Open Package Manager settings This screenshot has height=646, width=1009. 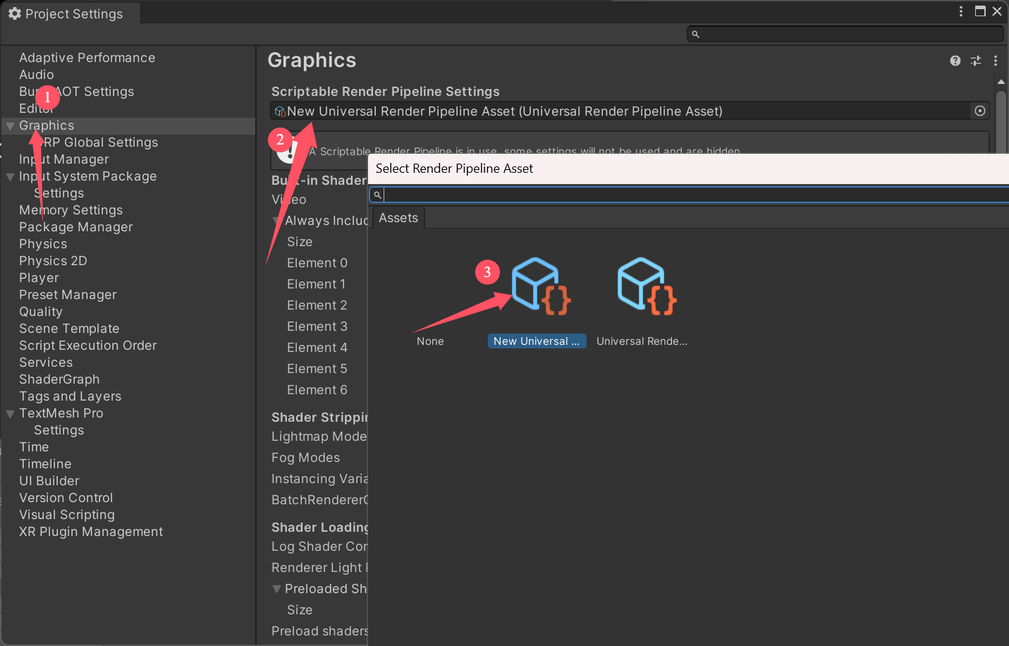point(75,227)
